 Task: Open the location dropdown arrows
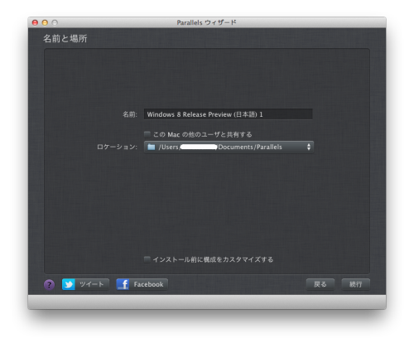[309, 147]
